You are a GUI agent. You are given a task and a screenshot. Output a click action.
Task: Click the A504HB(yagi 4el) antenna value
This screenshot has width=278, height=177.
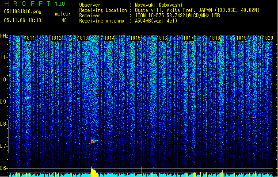click(156, 21)
